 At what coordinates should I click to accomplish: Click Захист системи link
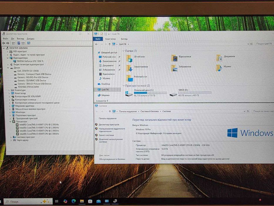106,135
